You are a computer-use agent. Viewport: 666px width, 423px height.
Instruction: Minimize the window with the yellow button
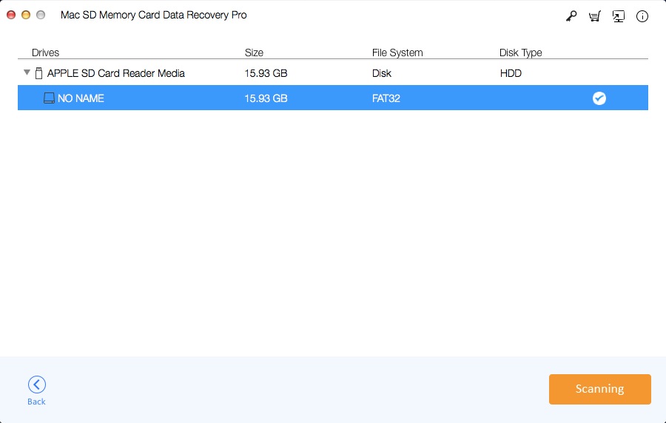[26, 15]
